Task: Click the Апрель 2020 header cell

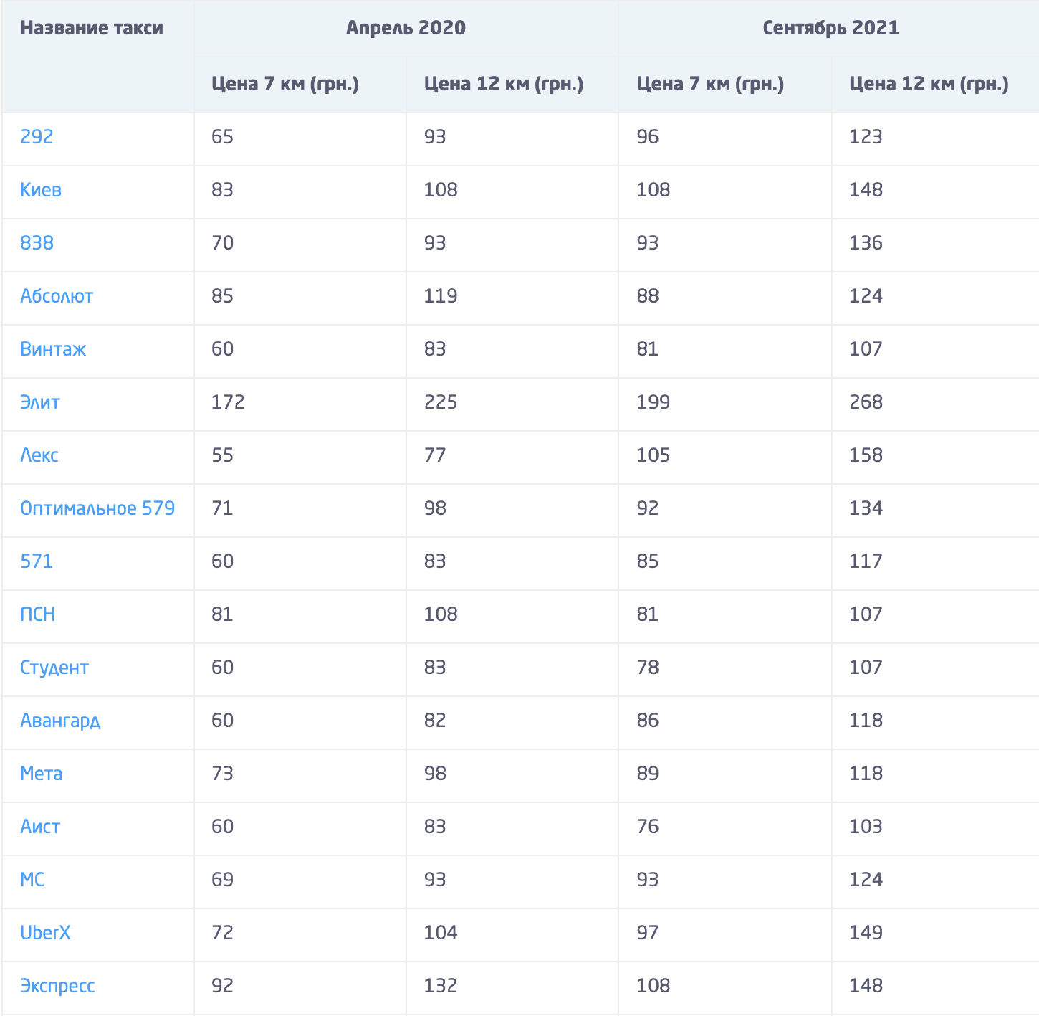Action: tap(406, 28)
